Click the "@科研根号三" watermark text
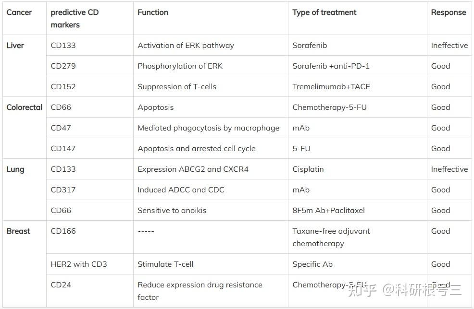 click(422, 290)
